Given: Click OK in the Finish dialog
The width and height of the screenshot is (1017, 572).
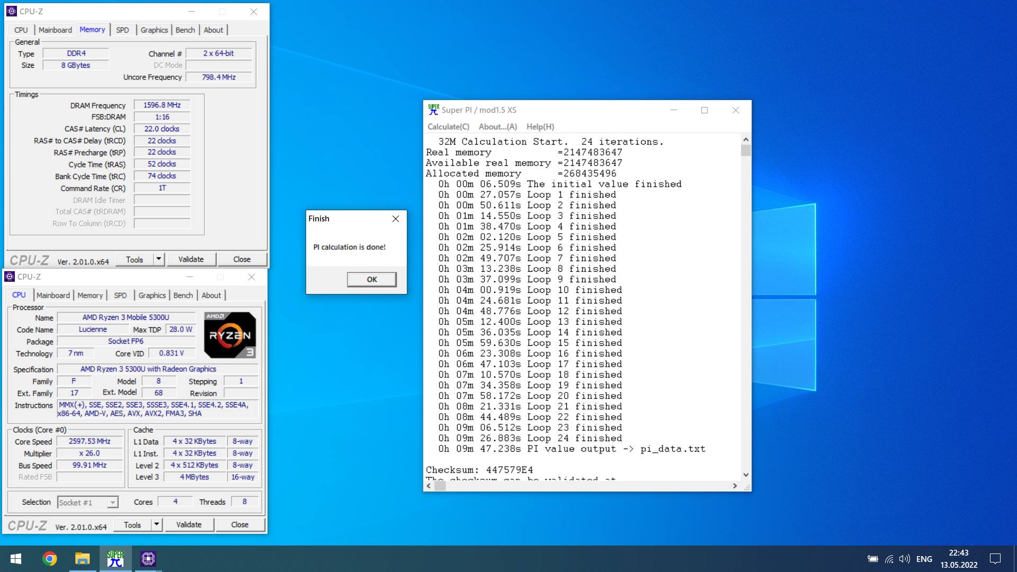Looking at the screenshot, I should coord(372,279).
